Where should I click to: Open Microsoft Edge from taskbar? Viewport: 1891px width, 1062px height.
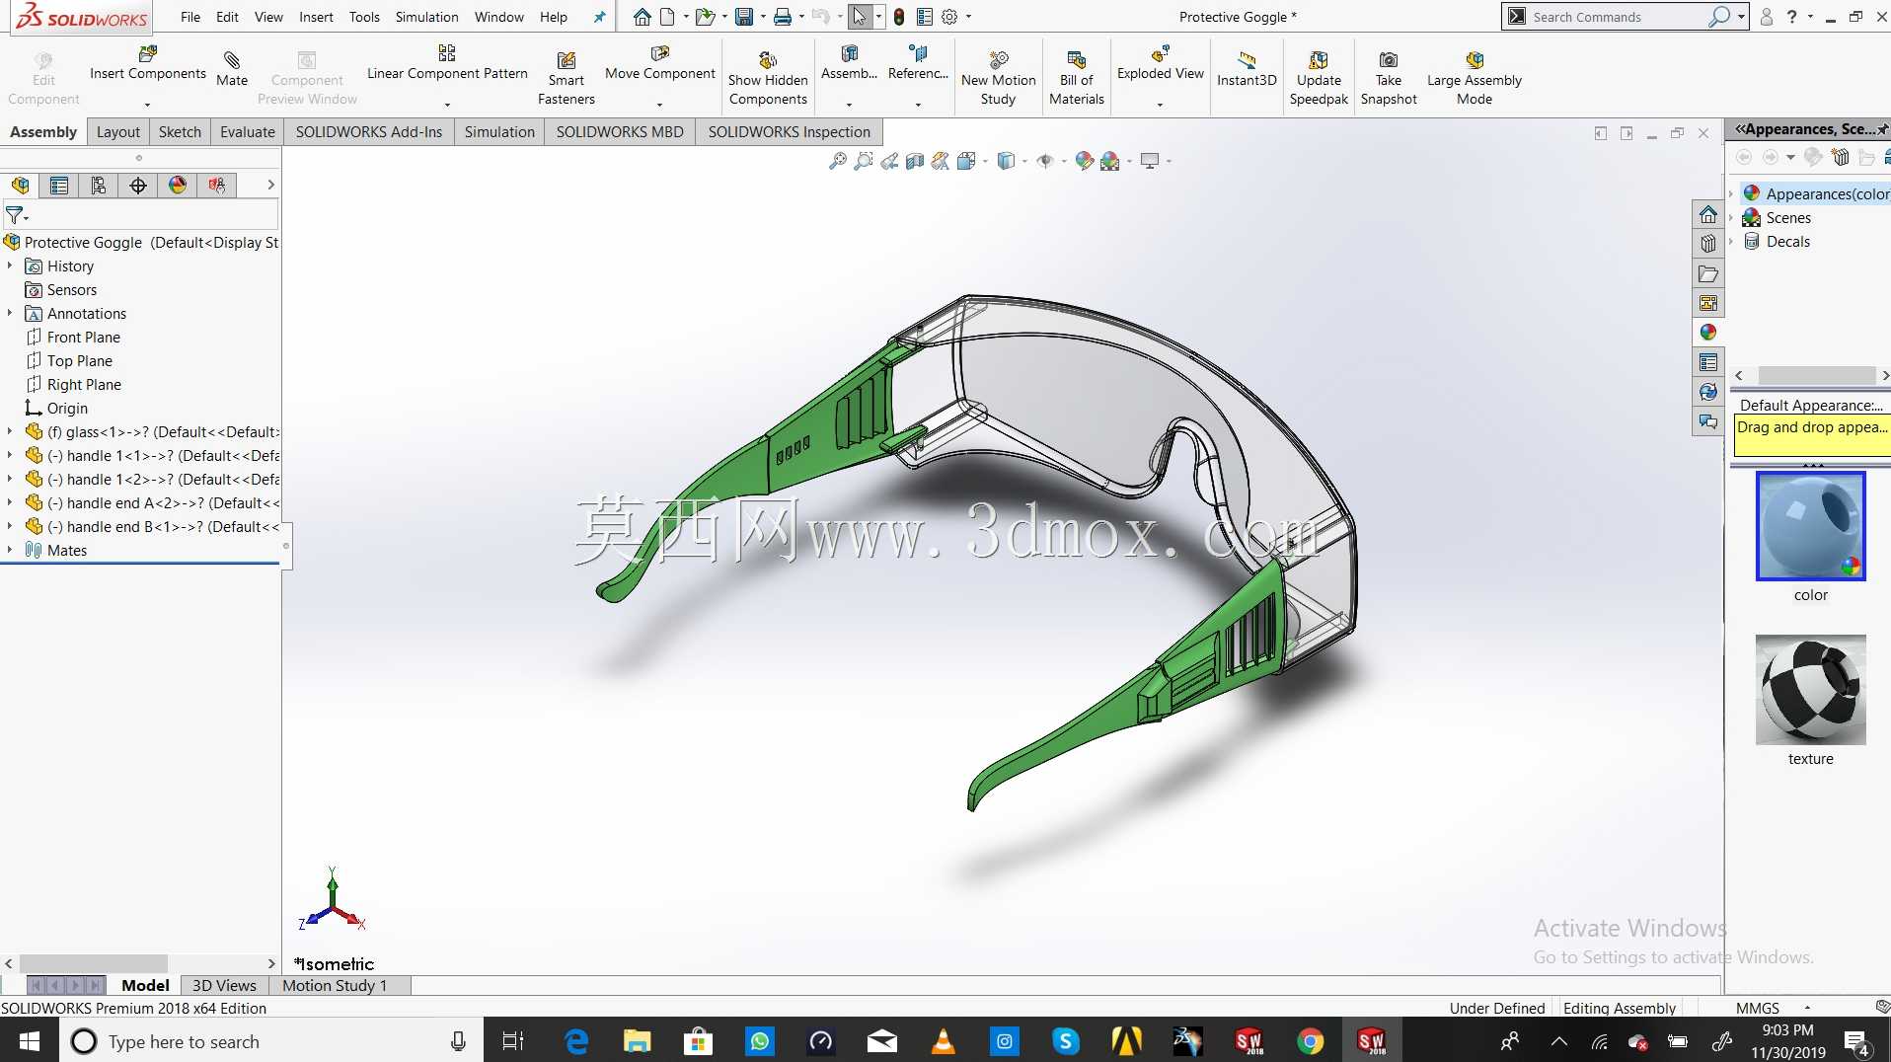point(576,1040)
